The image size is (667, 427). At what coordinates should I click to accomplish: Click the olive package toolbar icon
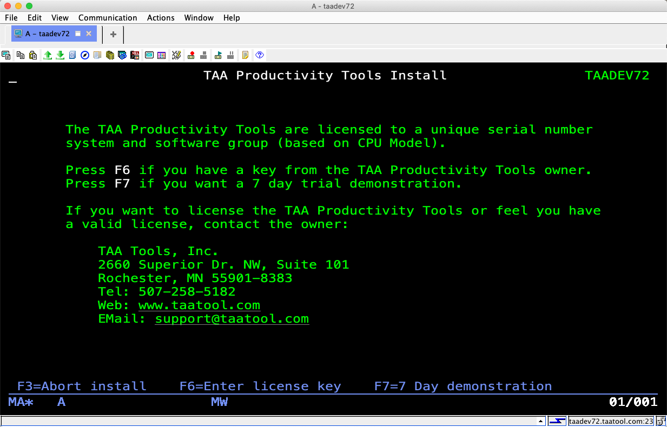point(110,55)
